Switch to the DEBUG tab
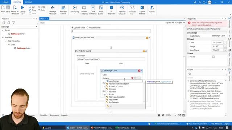The width and height of the screenshot is (232, 130). 29,2
